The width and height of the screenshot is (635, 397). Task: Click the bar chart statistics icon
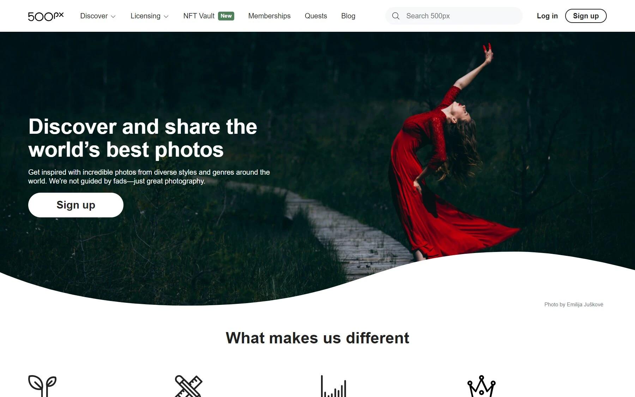click(x=333, y=386)
